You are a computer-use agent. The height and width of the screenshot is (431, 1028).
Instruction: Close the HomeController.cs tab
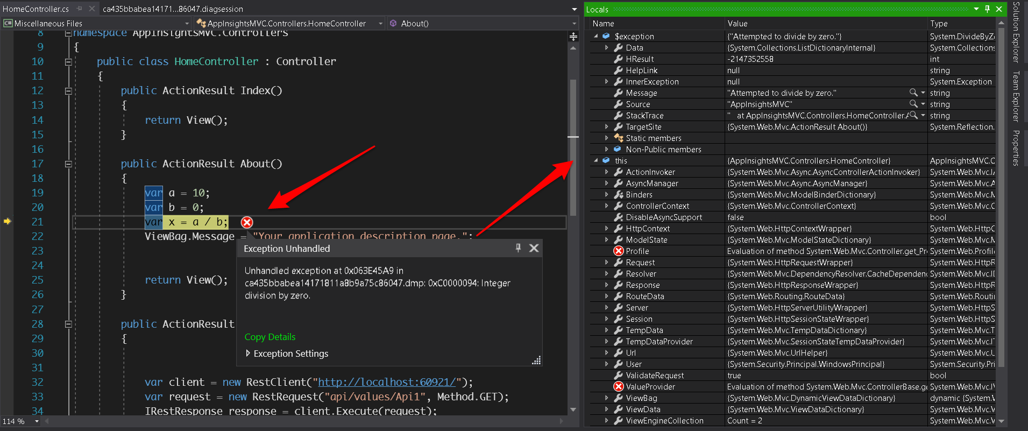pyautogui.click(x=91, y=9)
